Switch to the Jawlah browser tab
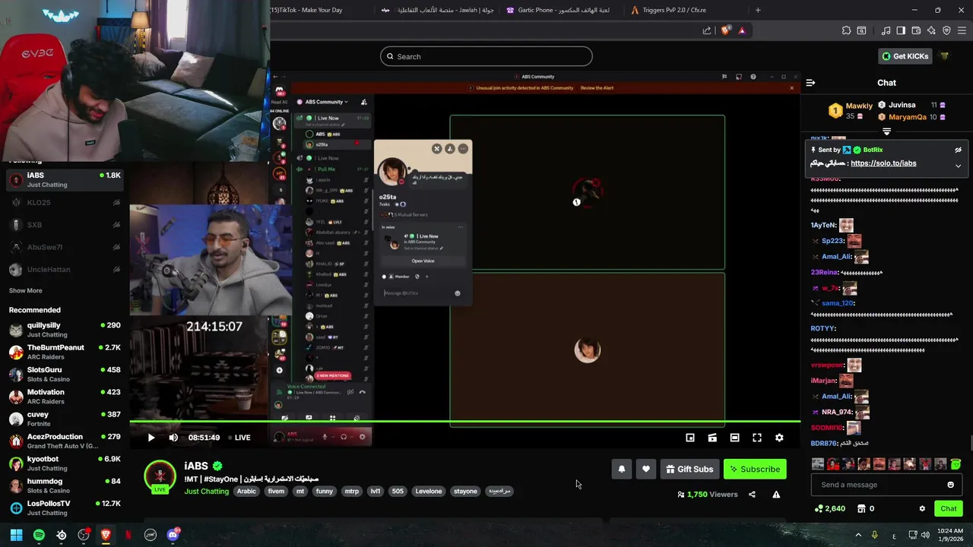 click(437, 10)
